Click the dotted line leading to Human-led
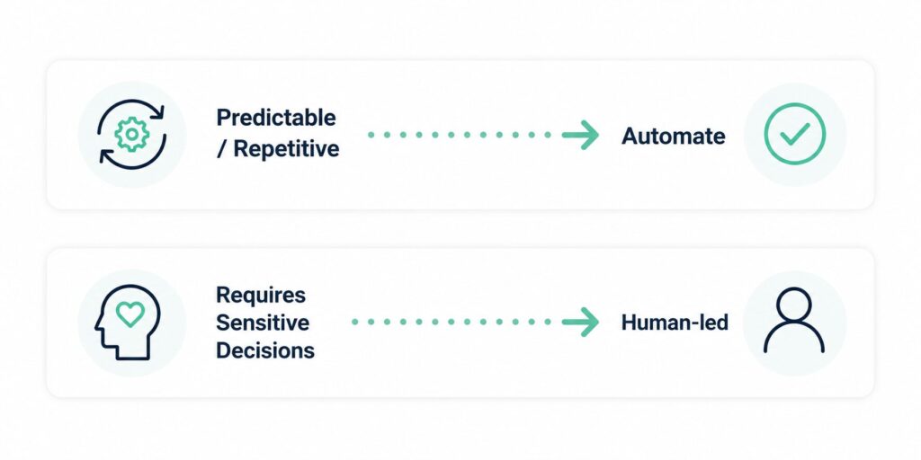Viewport: 921px width, 460px height. [x=452, y=322]
